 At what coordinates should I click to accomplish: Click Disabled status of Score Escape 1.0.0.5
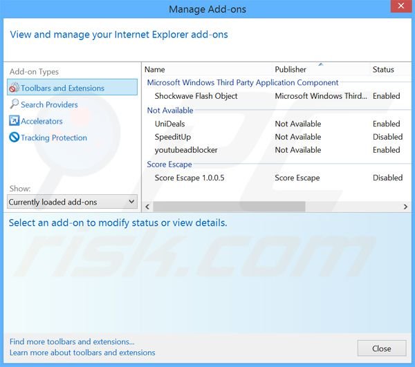[x=388, y=178]
